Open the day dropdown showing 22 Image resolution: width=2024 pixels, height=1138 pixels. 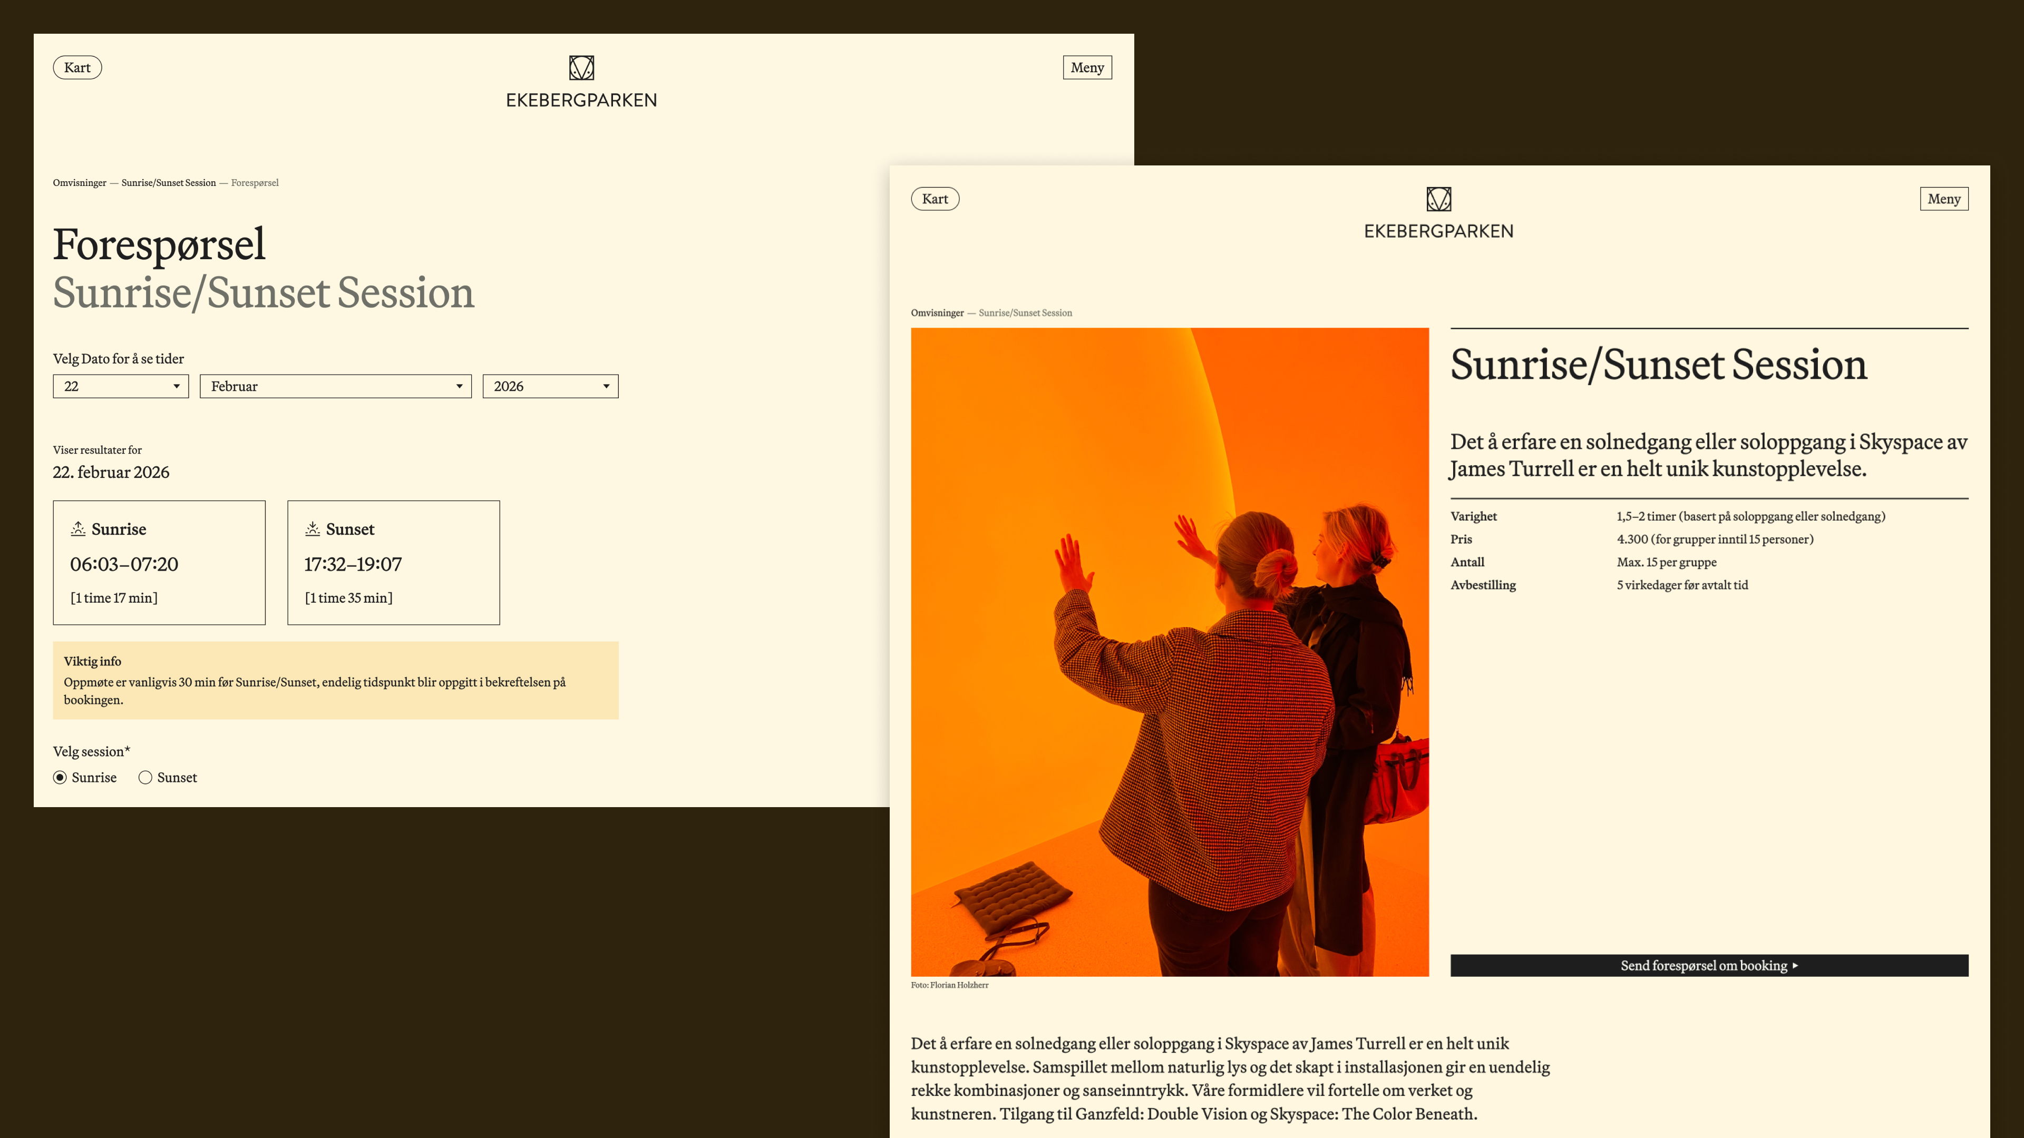coord(121,386)
